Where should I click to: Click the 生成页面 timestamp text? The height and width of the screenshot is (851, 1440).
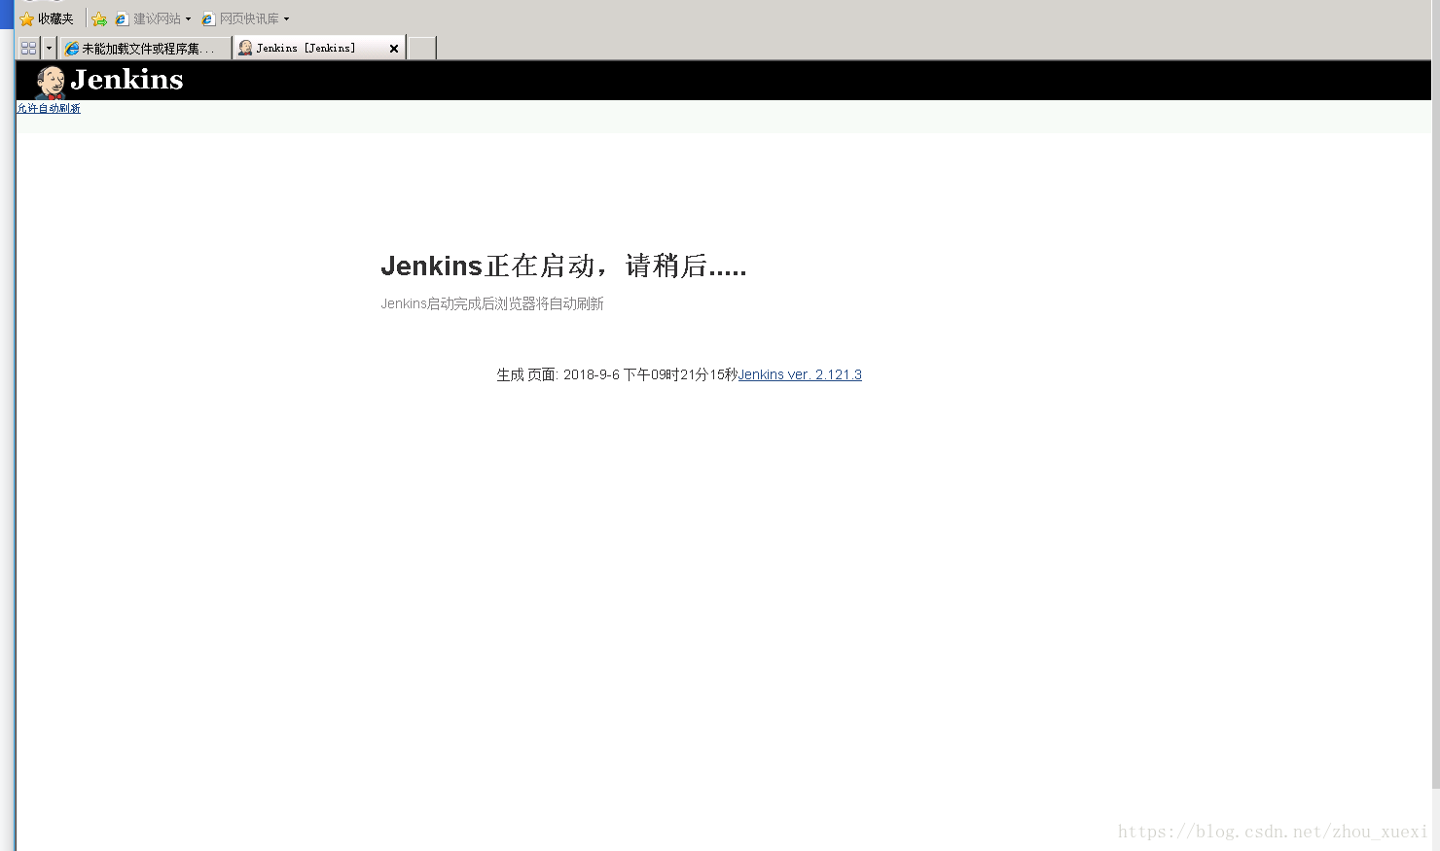617,374
